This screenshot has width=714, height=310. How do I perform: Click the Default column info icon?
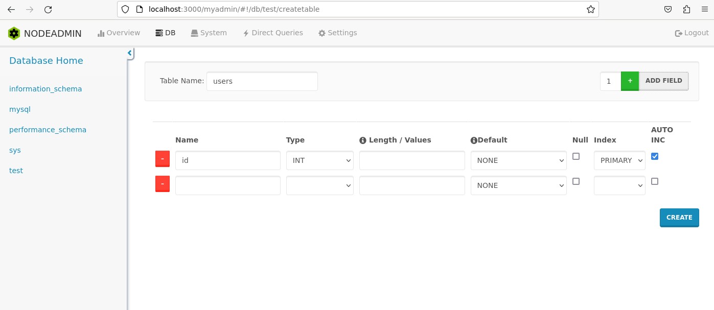pyautogui.click(x=473, y=140)
